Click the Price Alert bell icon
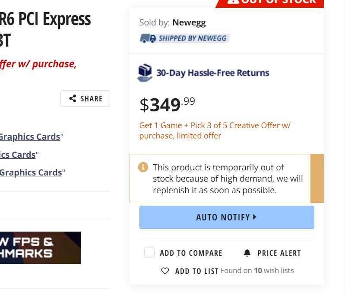 coord(247,253)
